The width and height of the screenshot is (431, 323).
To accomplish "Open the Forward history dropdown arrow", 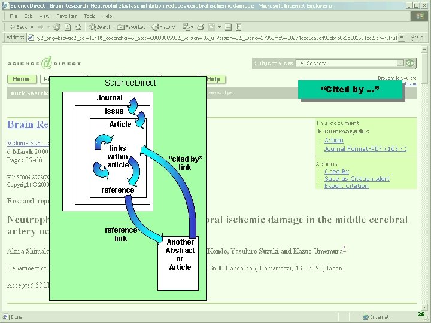I will (x=48, y=27).
